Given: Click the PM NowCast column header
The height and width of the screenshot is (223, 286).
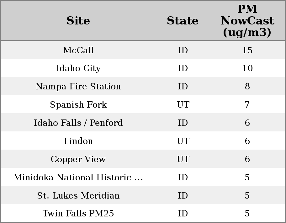Looking at the screenshot, I should [247, 21].
